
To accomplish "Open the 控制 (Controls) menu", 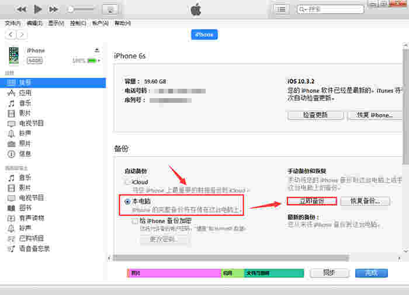I will (78, 23).
